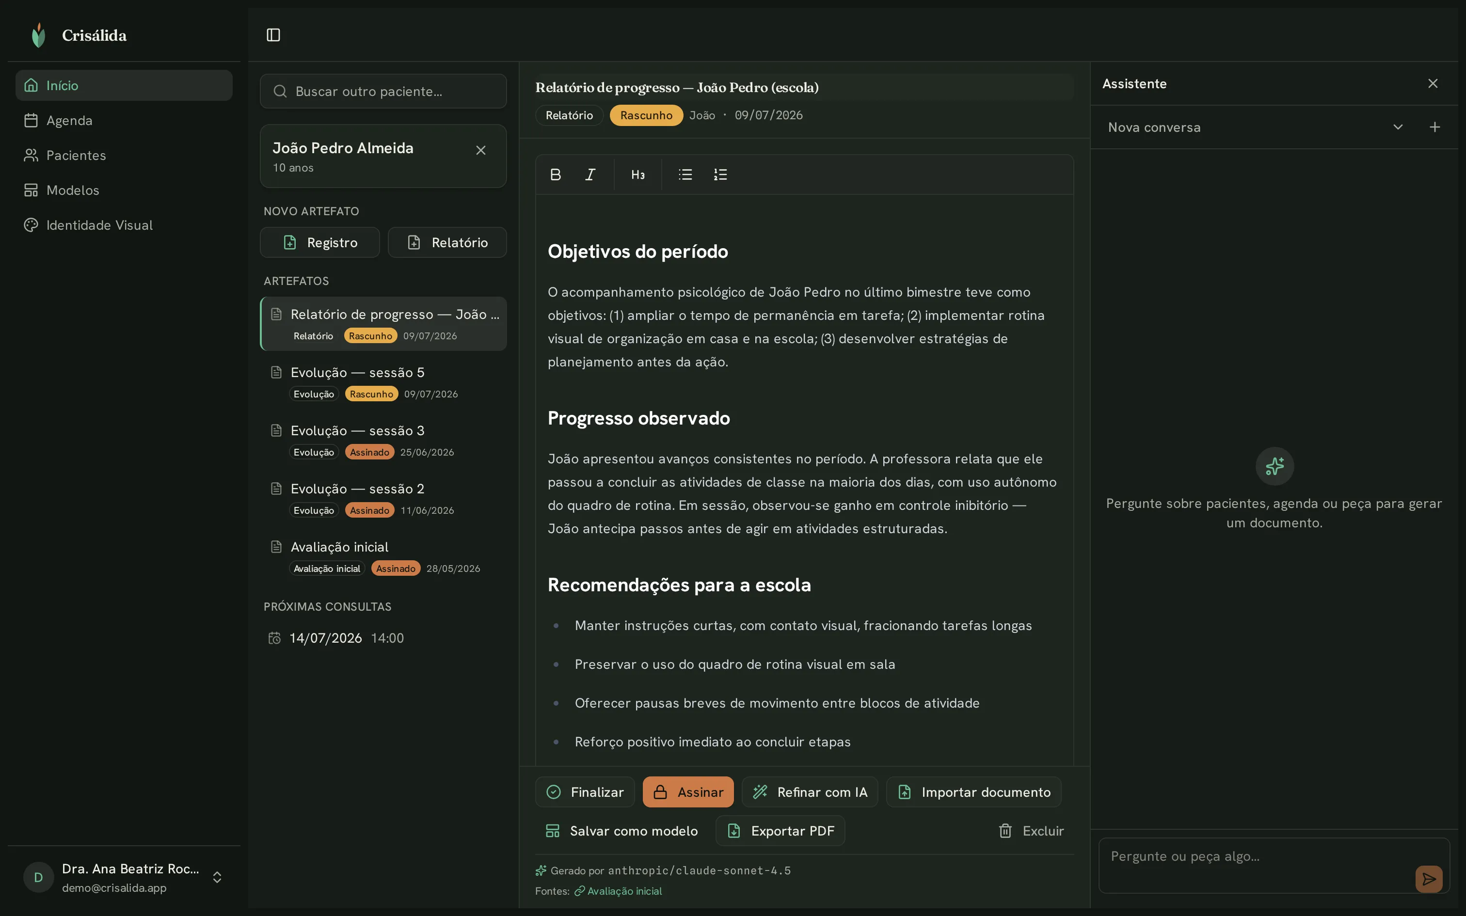Edit the report title field
Viewport: 1466px width, 916px height.
tap(804, 87)
